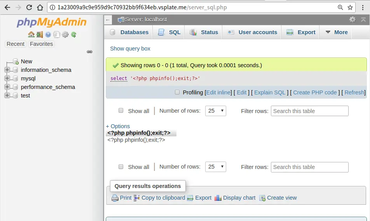The width and height of the screenshot is (370, 221).
Task: Click the browser back arrow
Action: pyautogui.click(x=7, y=7)
